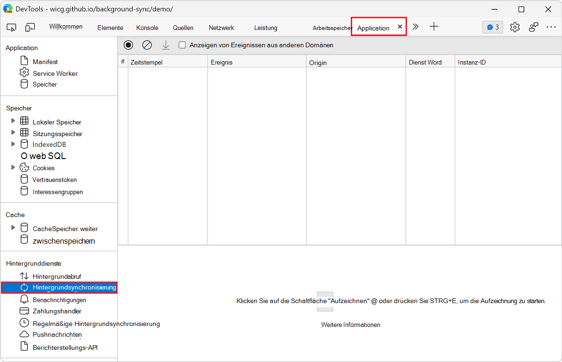Image resolution: width=562 pixels, height=362 pixels.
Task: Open Interessengruppen in sidebar
Action: click(x=58, y=192)
